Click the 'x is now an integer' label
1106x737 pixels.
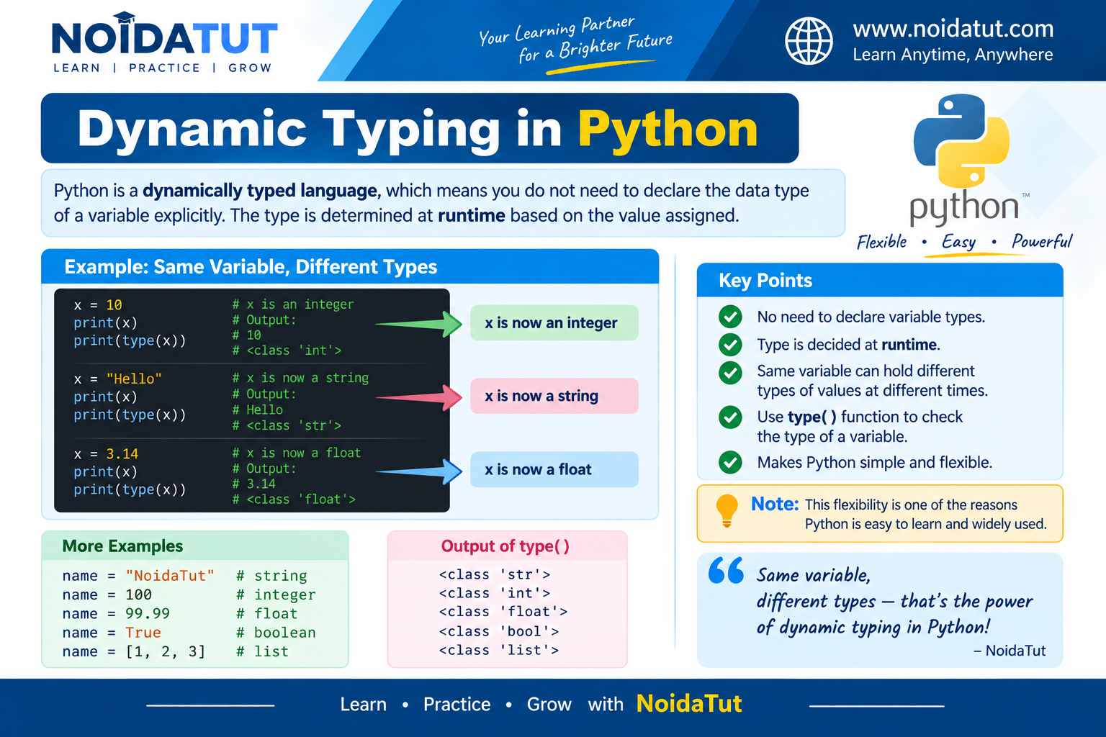coord(554,322)
